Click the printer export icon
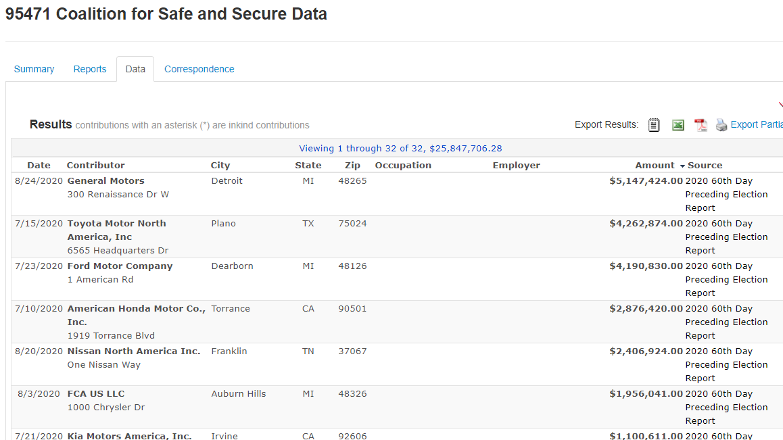Image resolution: width=783 pixels, height=440 pixels. (x=721, y=125)
